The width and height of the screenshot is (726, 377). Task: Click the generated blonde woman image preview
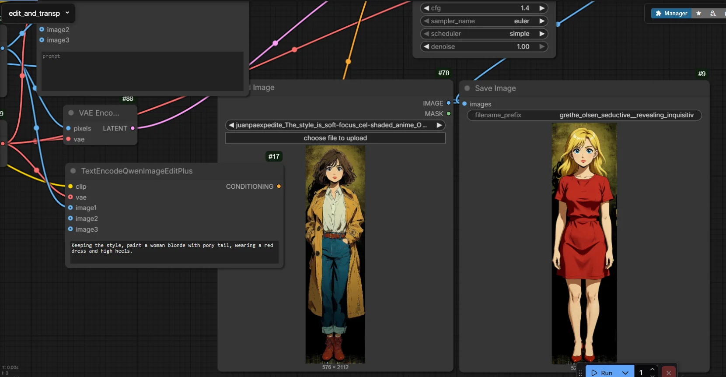click(584, 243)
